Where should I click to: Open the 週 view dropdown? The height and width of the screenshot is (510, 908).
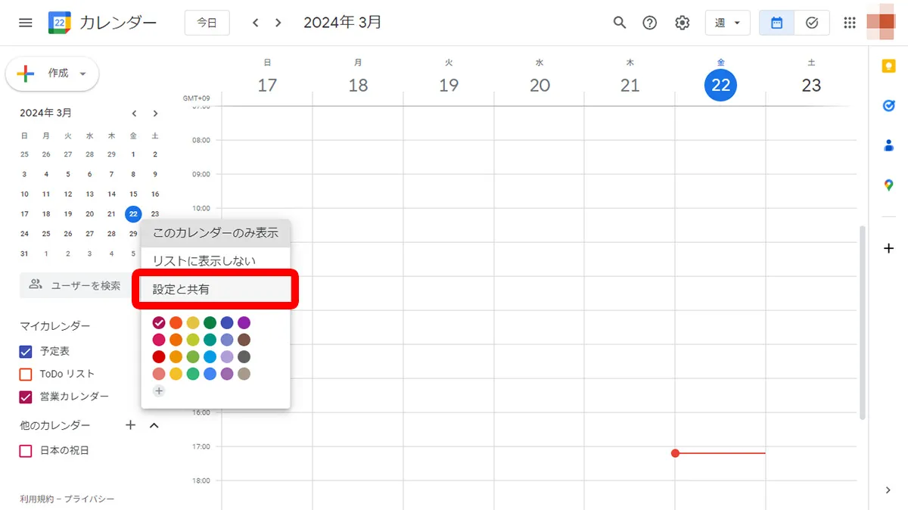coord(727,23)
